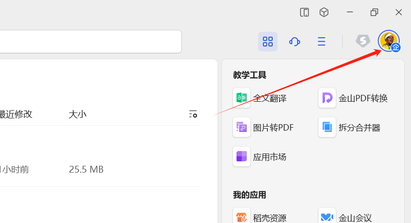Open the 拆分合并器 tool
This screenshot has height=223, width=411.
[x=350, y=128]
